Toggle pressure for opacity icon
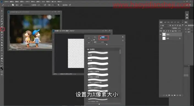194x106 pixels. pos(45,5)
